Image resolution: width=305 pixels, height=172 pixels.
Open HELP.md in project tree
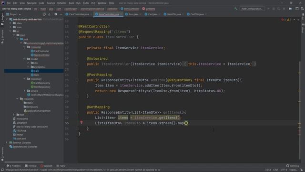tap(19, 130)
